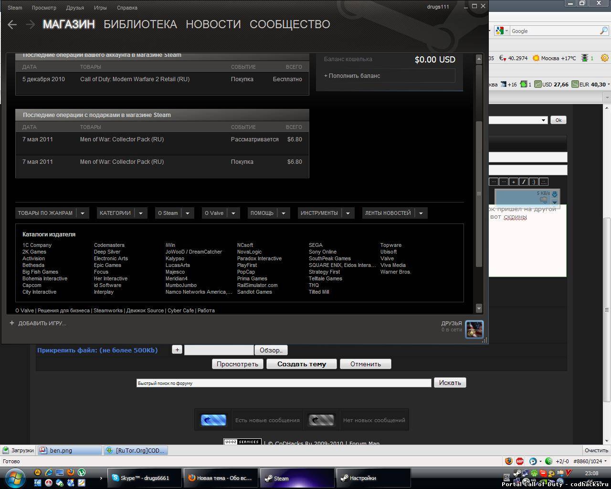Click Очистить in downloads bar
Viewport: 611px width, 489px height.
[597, 450]
